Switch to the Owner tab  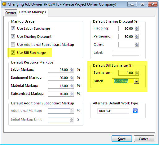[11, 13]
